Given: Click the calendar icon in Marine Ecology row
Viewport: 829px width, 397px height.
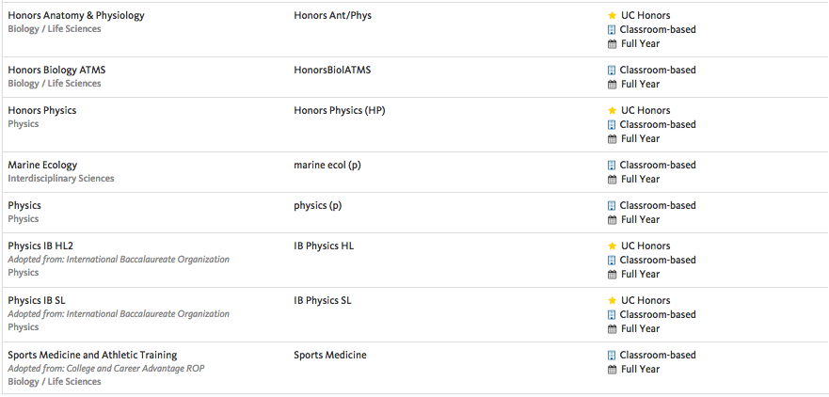Looking at the screenshot, I should [x=613, y=180].
